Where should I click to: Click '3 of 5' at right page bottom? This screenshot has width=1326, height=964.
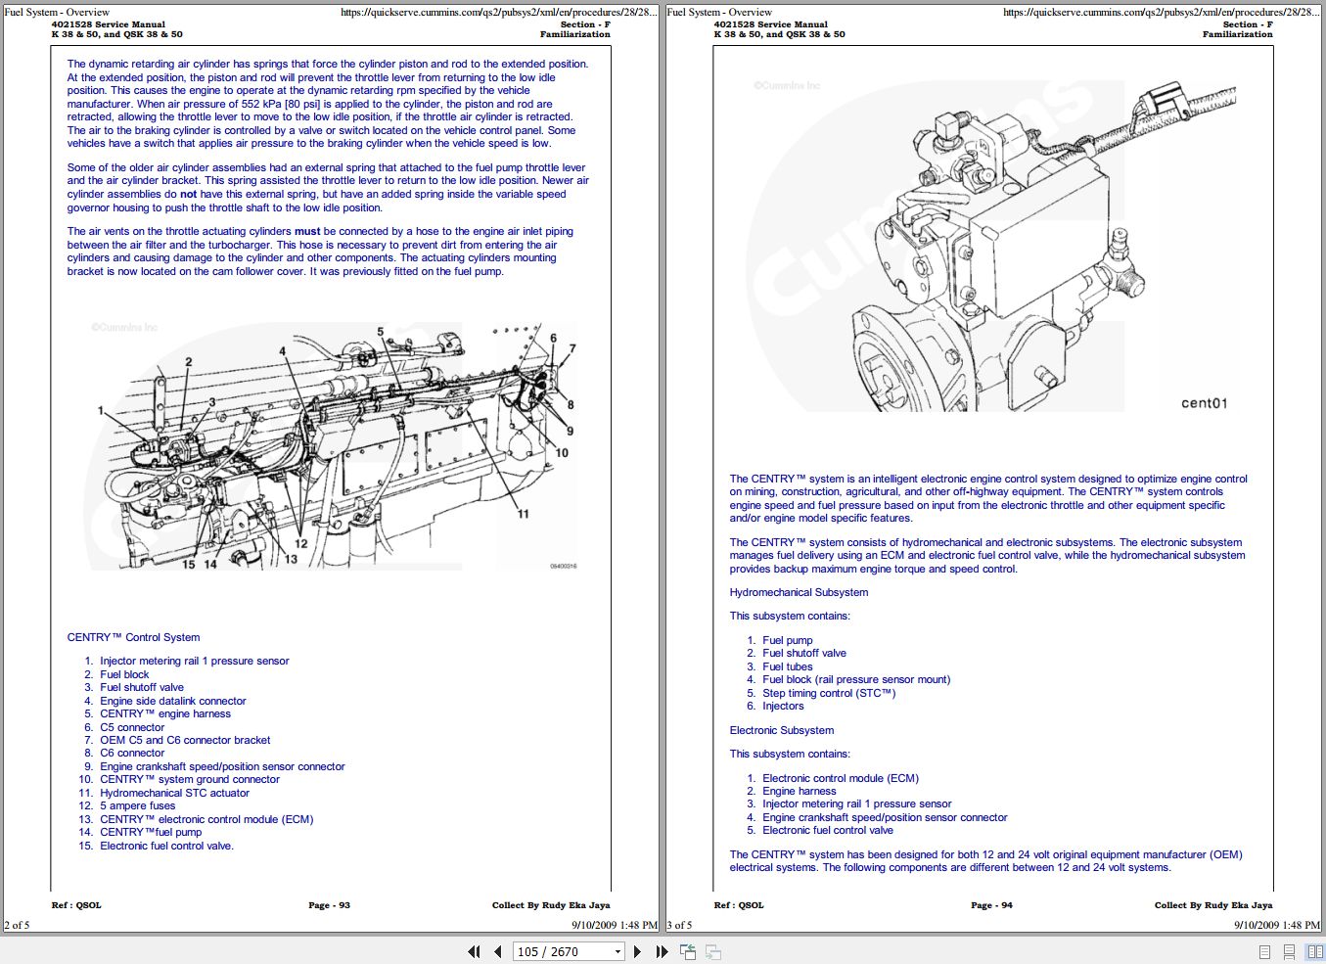[680, 925]
